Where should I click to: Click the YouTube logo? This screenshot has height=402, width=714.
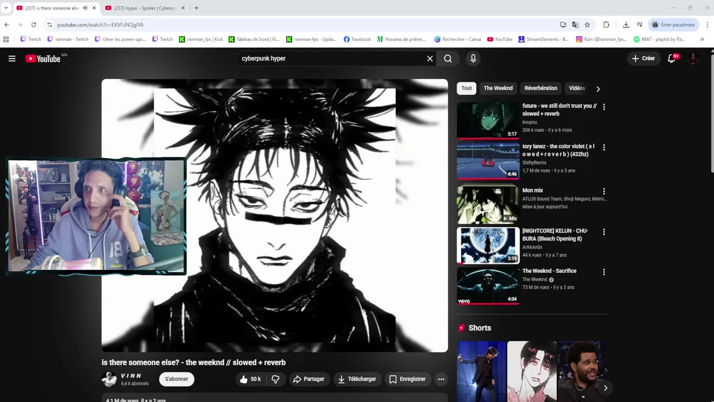(x=43, y=59)
